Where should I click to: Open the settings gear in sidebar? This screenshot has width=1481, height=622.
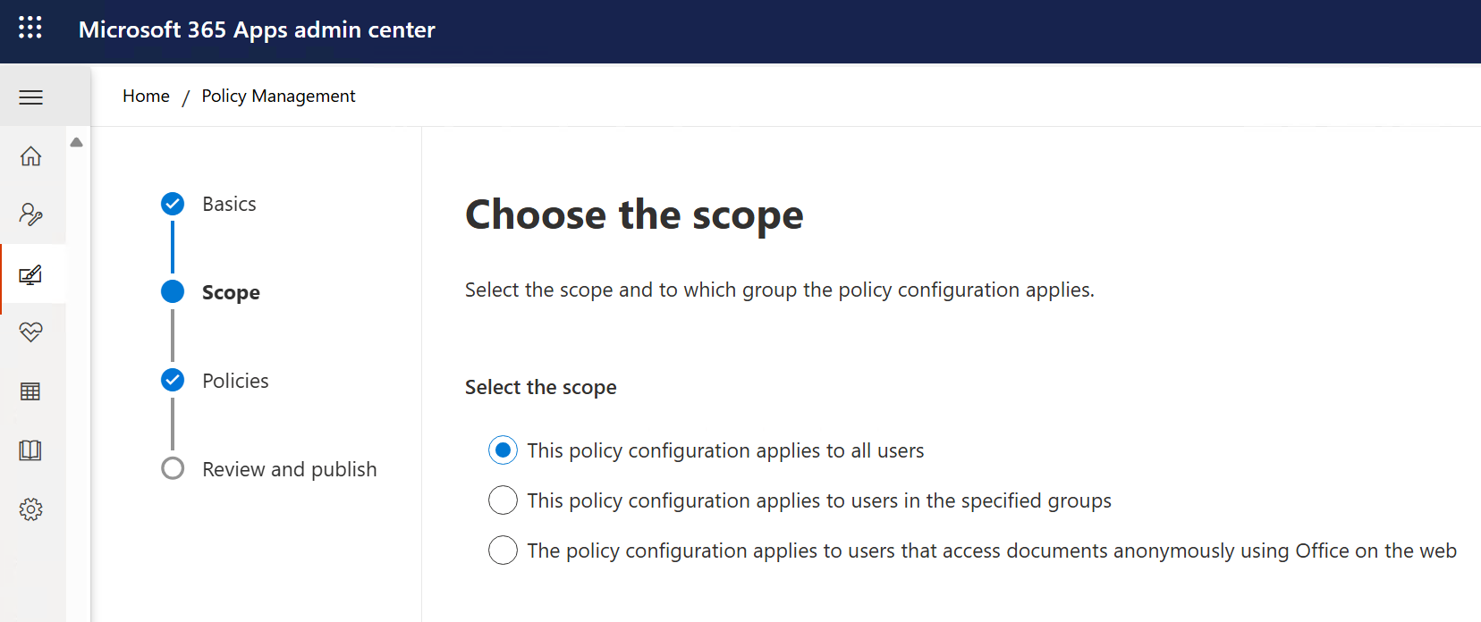[x=31, y=509]
